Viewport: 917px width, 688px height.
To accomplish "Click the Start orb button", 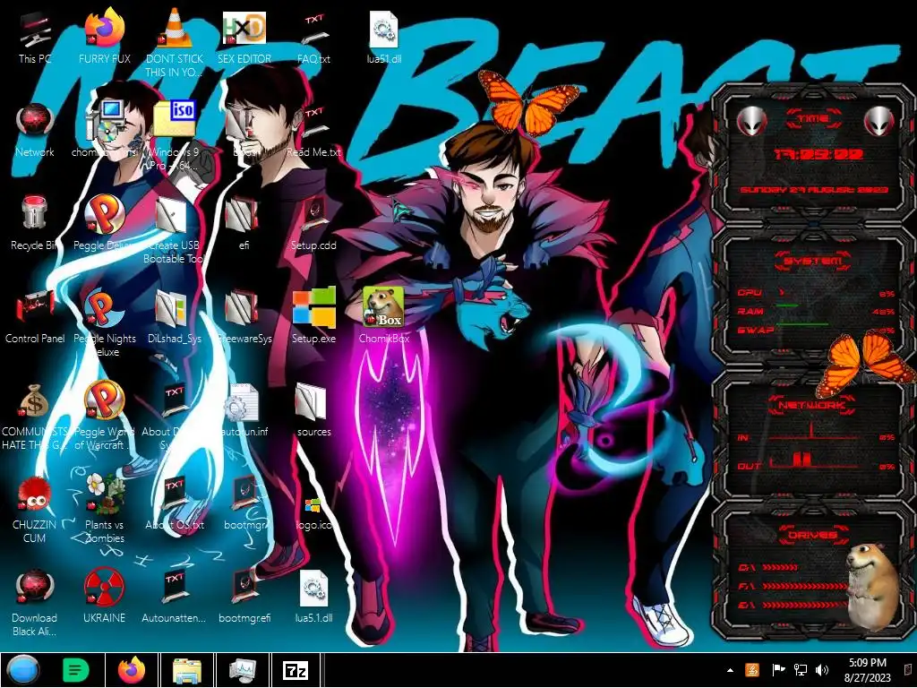I will pyautogui.click(x=21, y=670).
